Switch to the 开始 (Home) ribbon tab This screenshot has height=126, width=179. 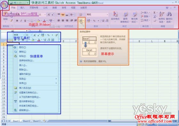[13, 8]
